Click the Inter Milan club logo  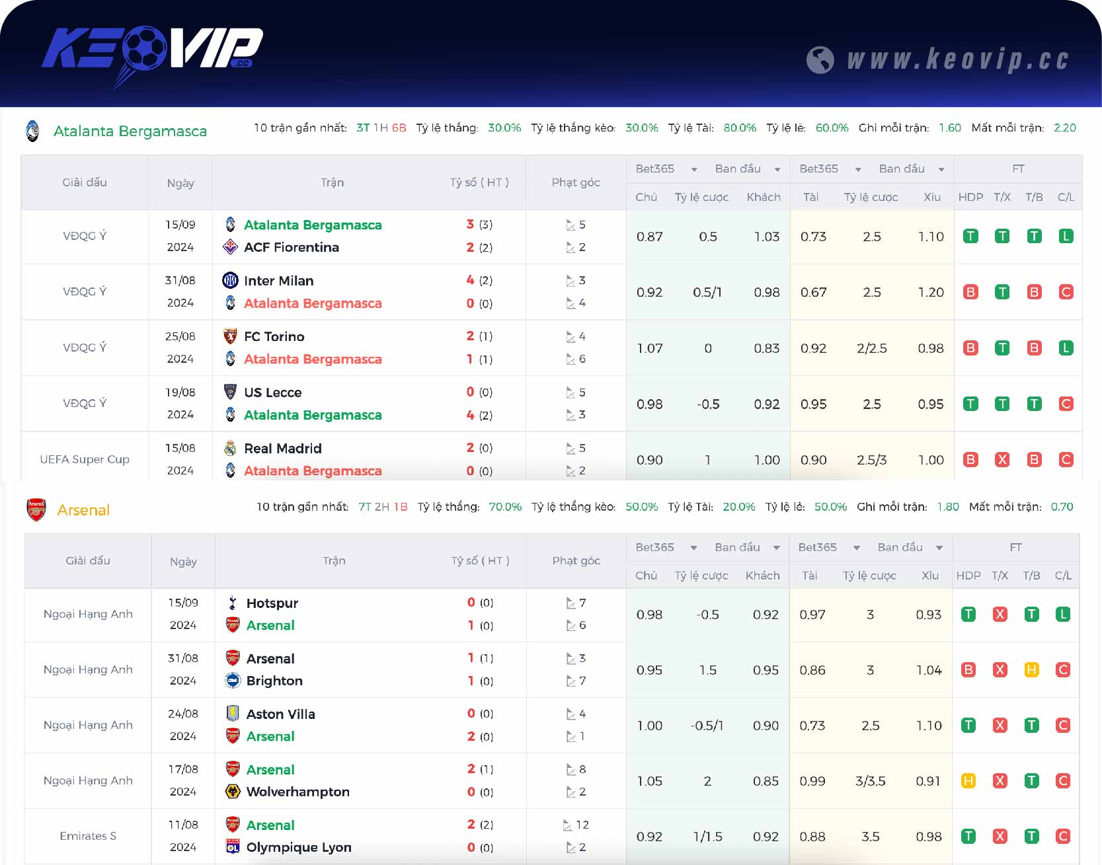[230, 280]
